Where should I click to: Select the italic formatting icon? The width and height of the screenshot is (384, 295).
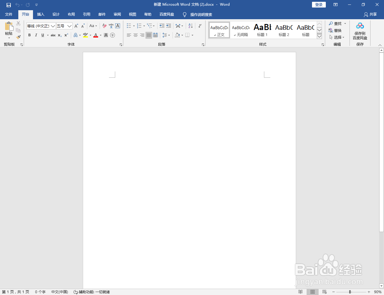coord(36,35)
